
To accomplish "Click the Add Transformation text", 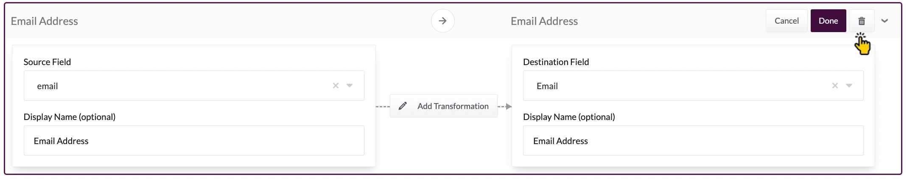I will [x=453, y=106].
